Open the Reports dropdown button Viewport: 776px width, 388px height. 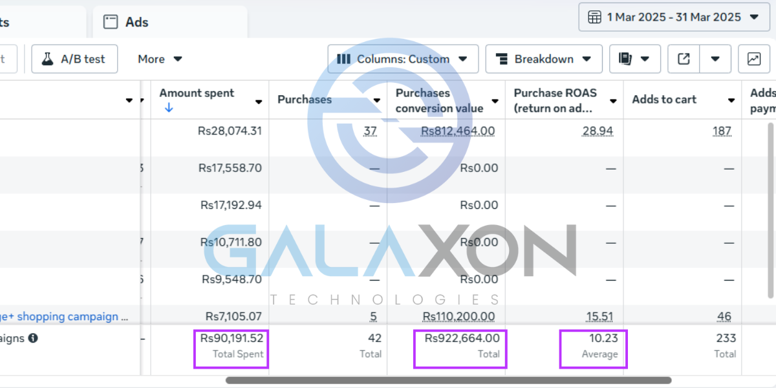634,59
